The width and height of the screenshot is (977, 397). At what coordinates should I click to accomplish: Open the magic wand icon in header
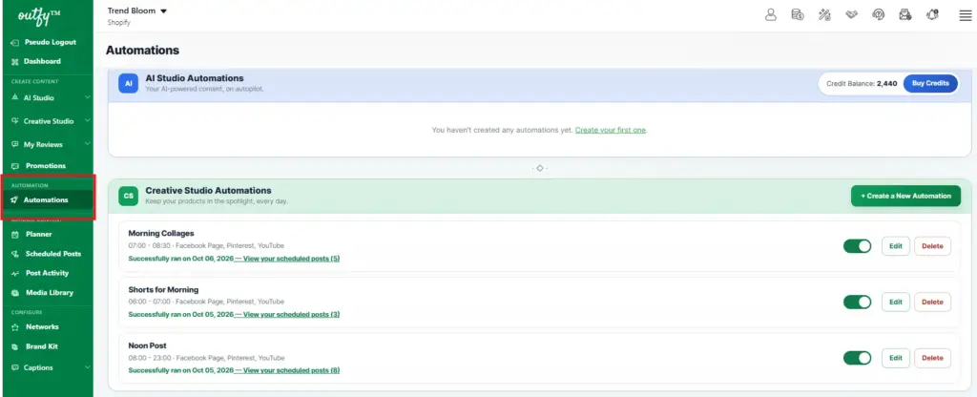coord(824,15)
